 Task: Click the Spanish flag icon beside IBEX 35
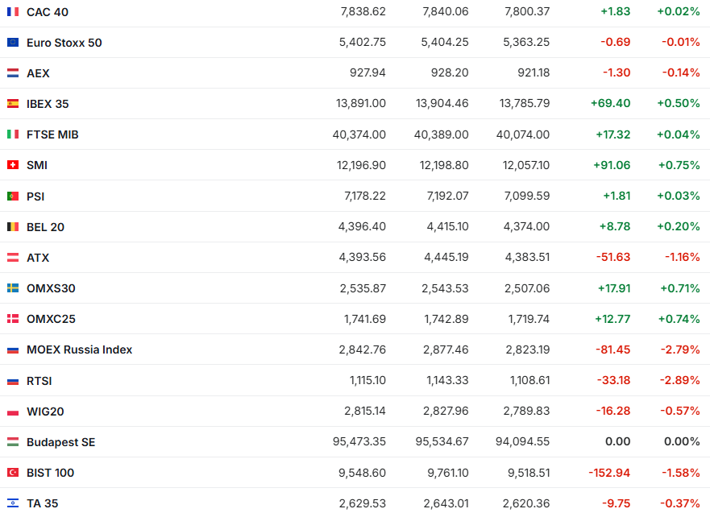(13, 104)
